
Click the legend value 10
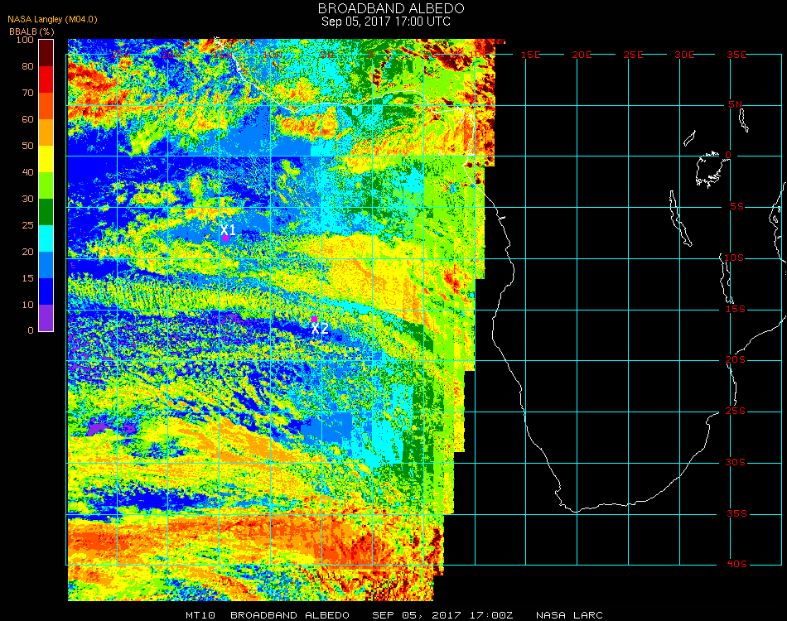[27, 305]
